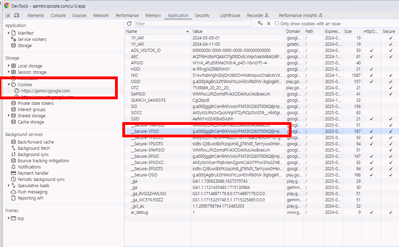This screenshot has width=399, height=247.
Task: Select the SAPISID cookie row
Action: coord(262,94)
